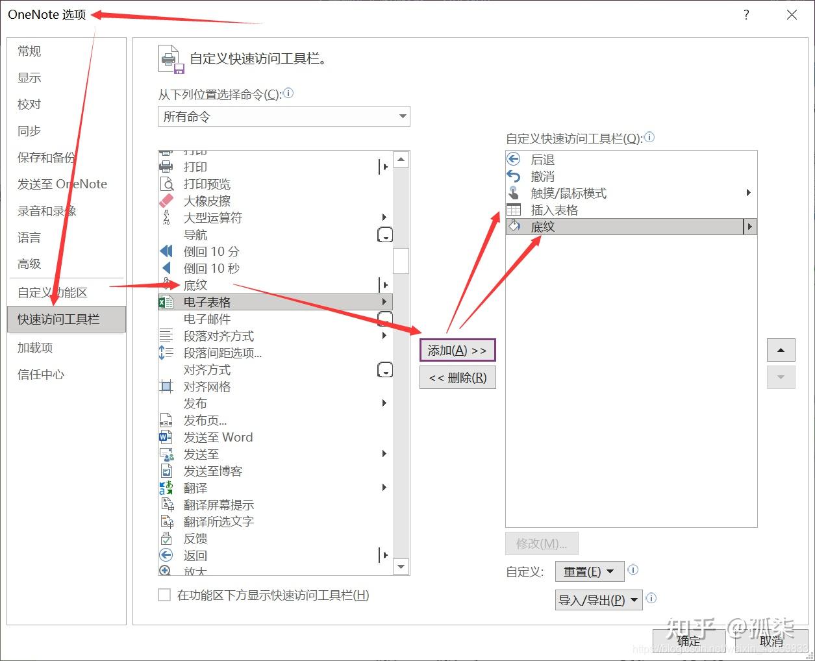The image size is (815, 661).
Task: Click the table icon beside 插入表格
Action: click(514, 210)
